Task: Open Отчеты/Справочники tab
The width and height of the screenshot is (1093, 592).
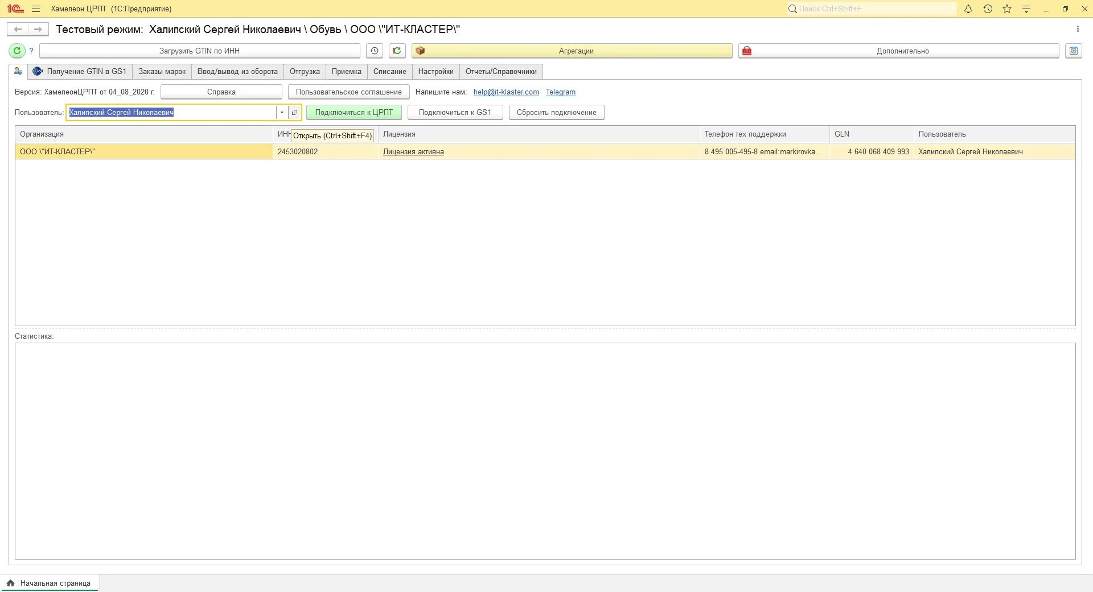Action: coord(501,71)
